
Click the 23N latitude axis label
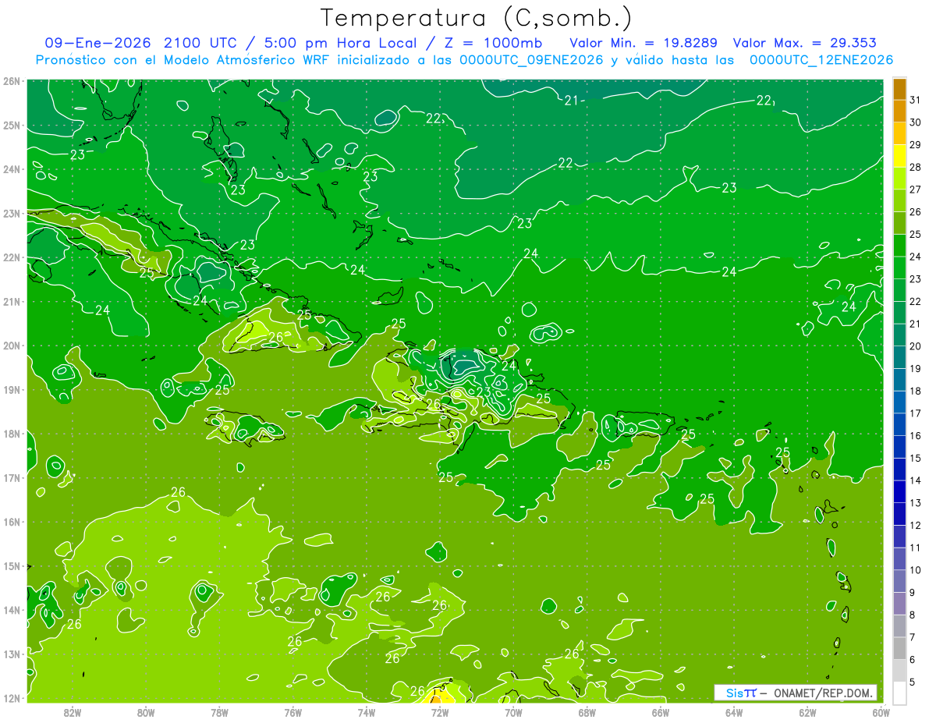coord(12,213)
